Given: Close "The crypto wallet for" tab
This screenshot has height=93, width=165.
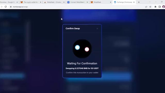Looking at the screenshot, I should [40, 2].
